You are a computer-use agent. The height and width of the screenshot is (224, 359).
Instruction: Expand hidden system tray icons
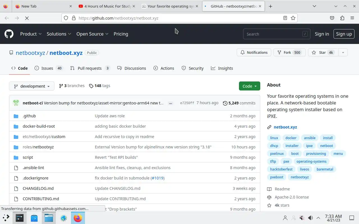point(318,218)
